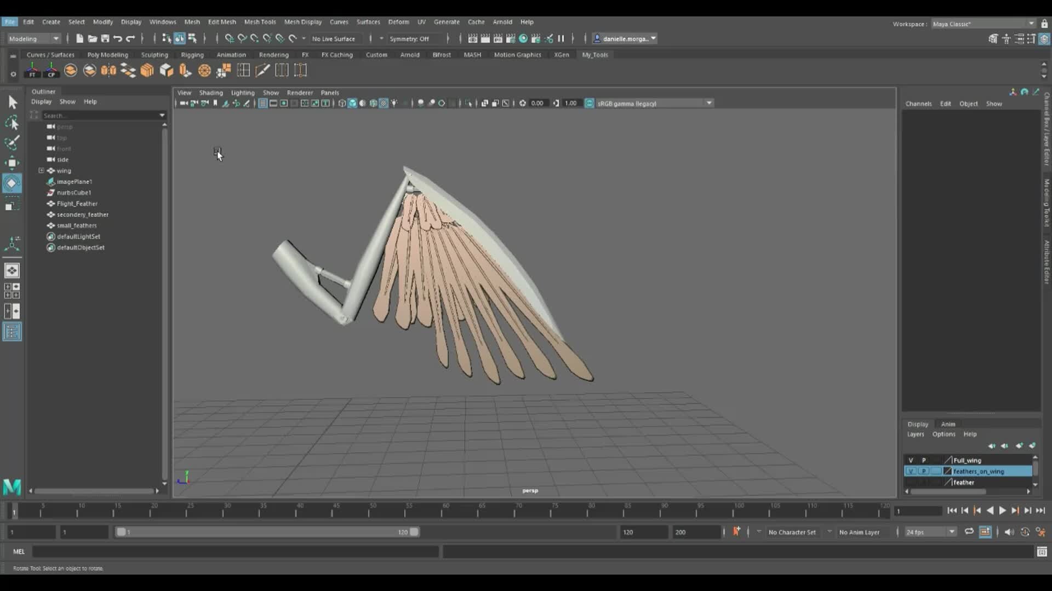Screen dimensions: 1052x591
Task: Toggle playback P of feathers_on_wing layer
Action: pyautogui.click(x=924, y=471)
